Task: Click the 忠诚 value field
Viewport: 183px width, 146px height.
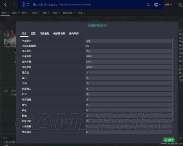Action: 128,83
